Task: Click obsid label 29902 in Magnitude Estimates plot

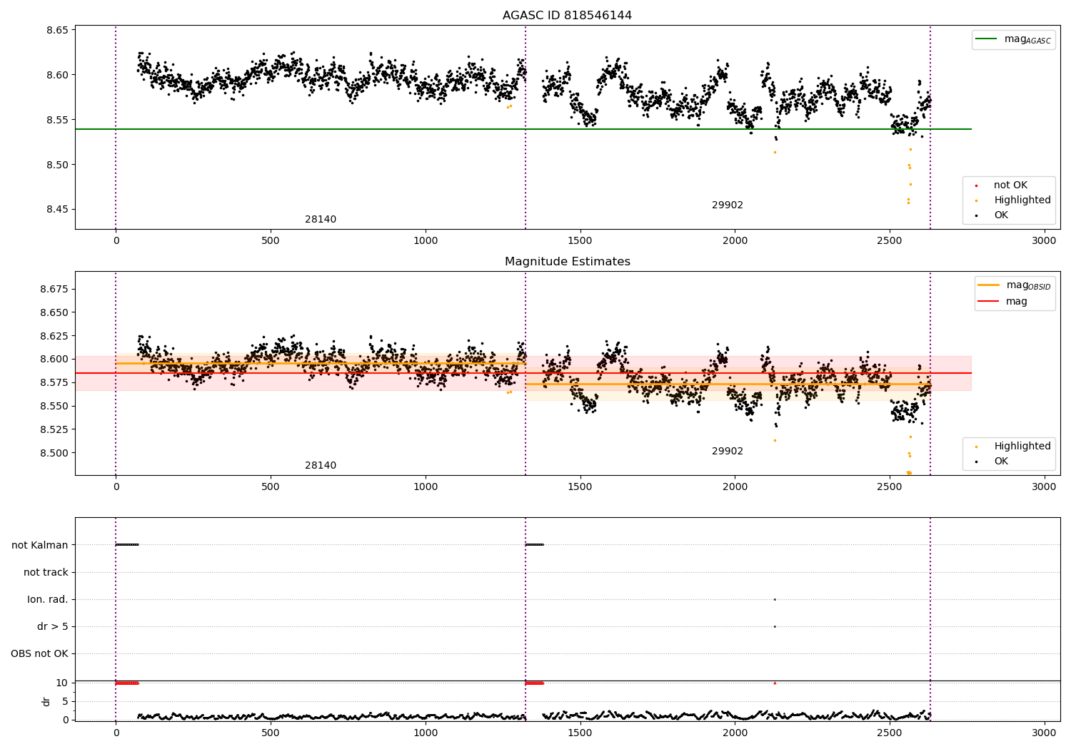Action: [x=728, y=452]
